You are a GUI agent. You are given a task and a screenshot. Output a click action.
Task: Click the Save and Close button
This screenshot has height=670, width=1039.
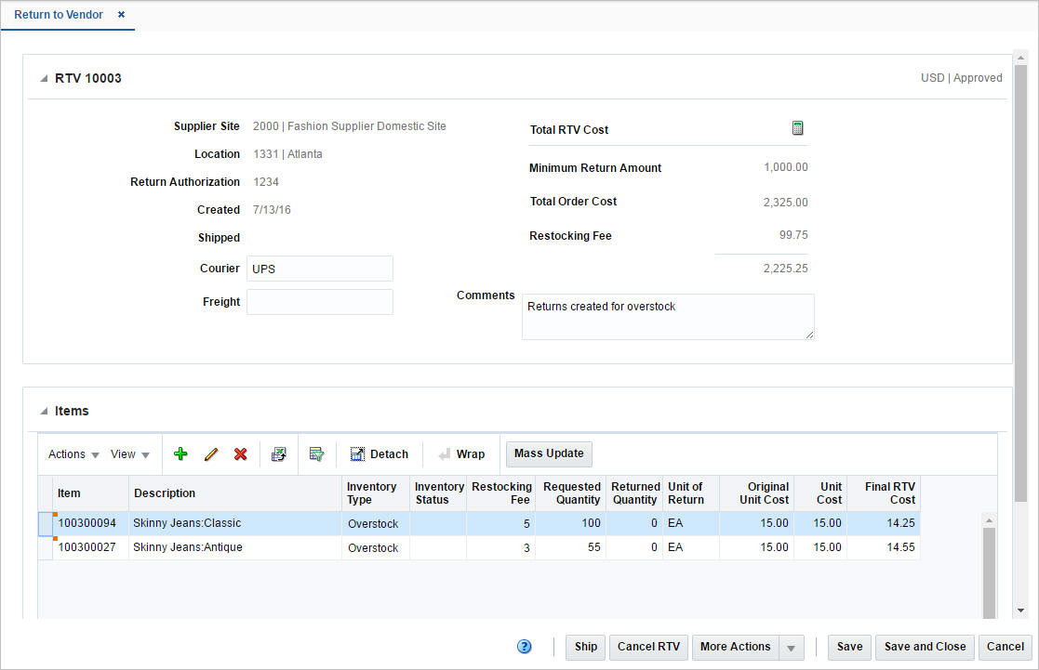(925, 647)
